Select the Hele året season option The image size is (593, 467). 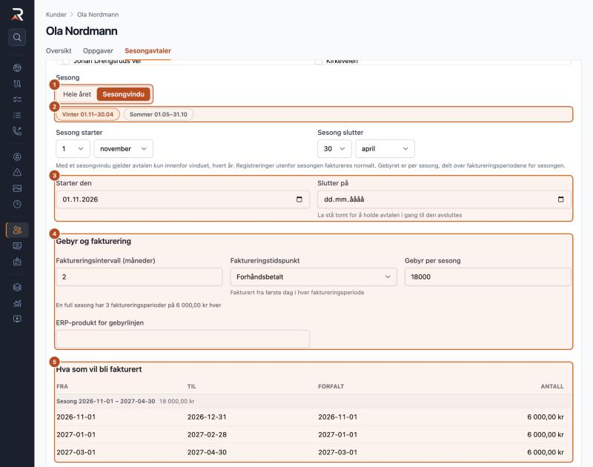pos(77,94)
